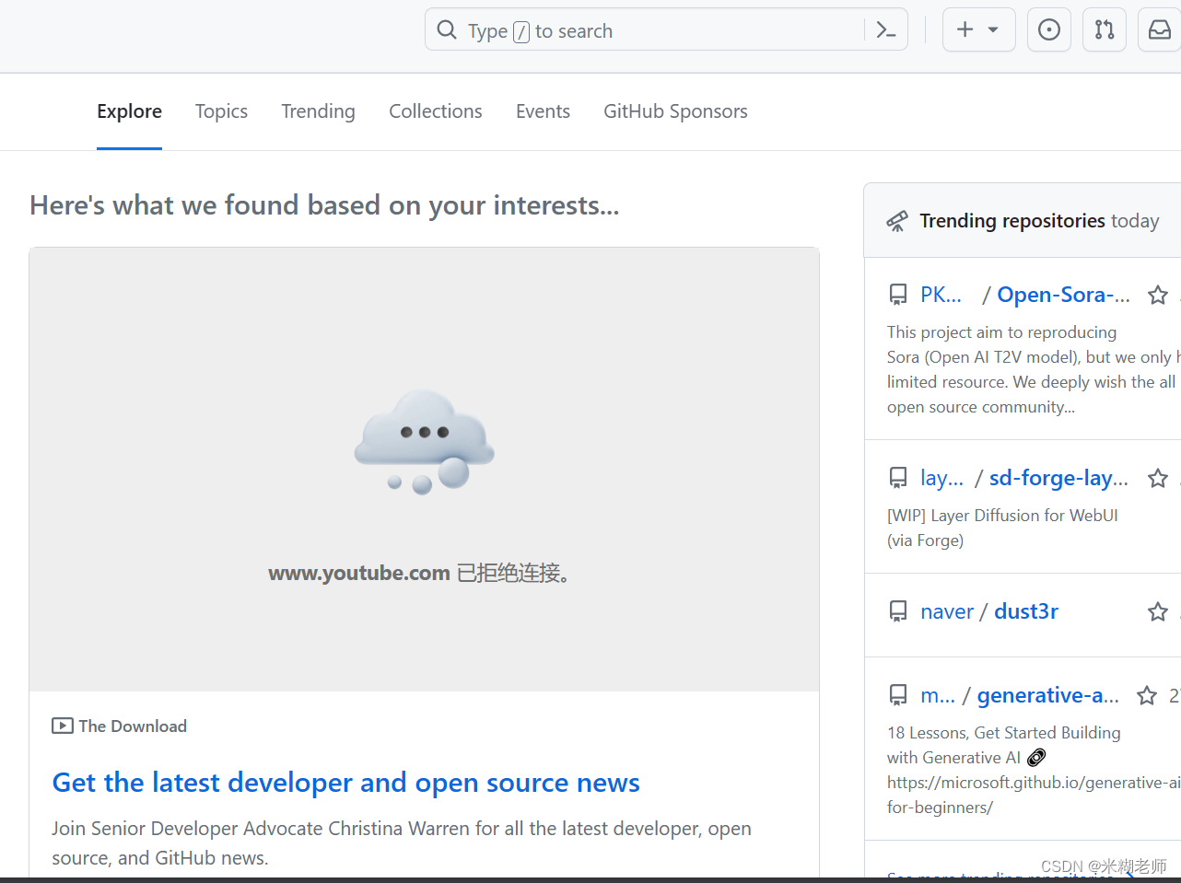Switch to the Topics tab
Image resolution: width=1181 pixels, height=883 pixels.
(221, 111)
